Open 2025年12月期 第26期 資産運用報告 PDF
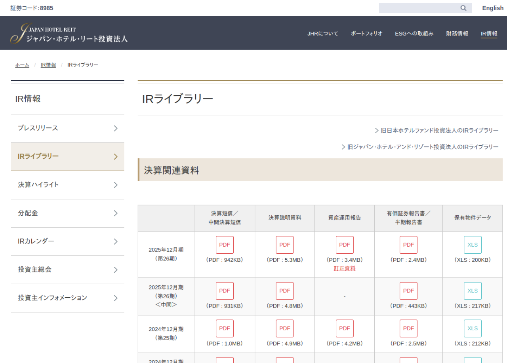This screenshot has width=507, height=363. pyautogui.click(x=345, y=245)
